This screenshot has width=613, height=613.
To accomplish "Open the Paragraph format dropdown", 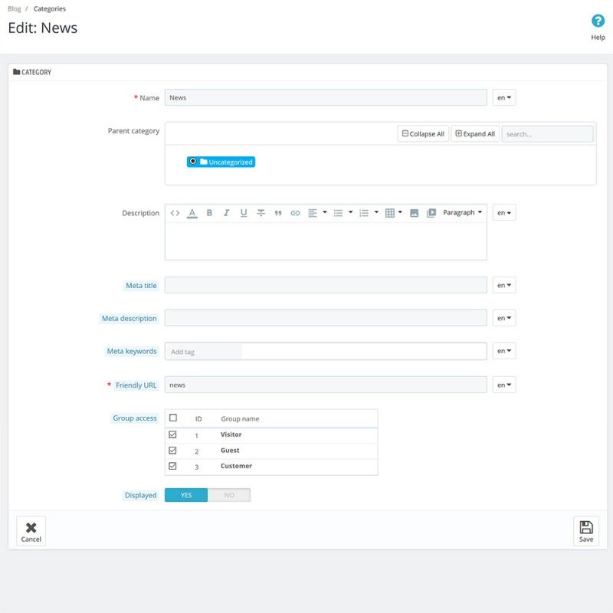I will point(462,212).
